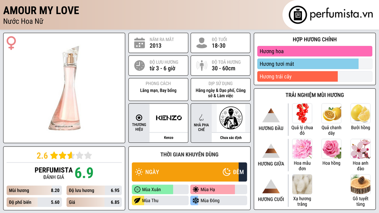The image size is (379, 213).
Task: Click the Lãng mạn, Bay bổng style text
Action: (x=158, y=91)
